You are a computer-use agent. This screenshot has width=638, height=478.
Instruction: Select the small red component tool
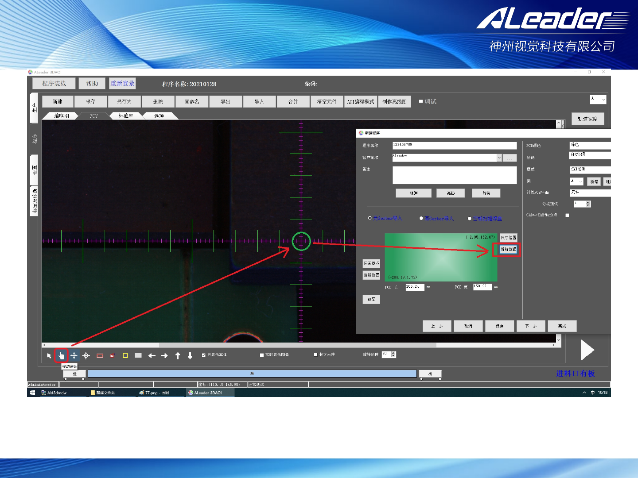[113, 355]
